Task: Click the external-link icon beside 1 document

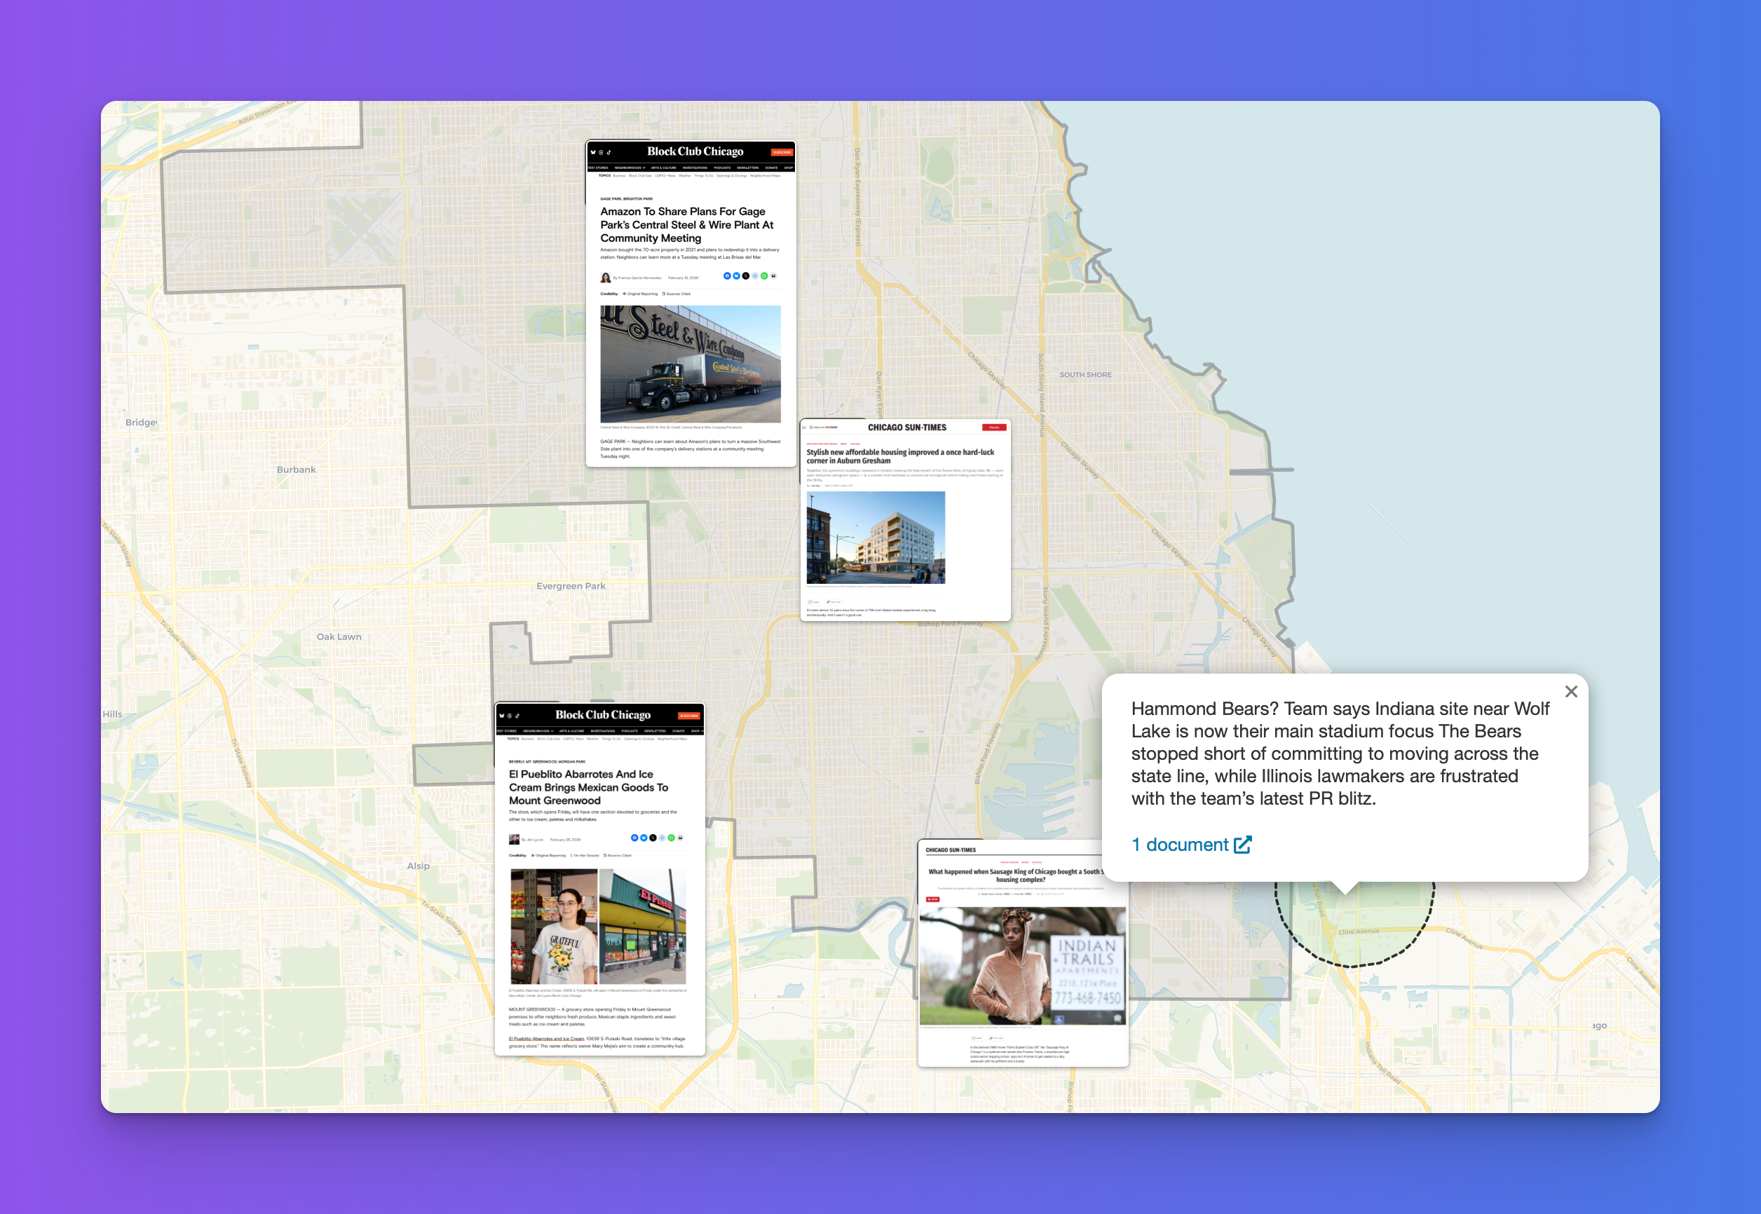Action: 1245,845
